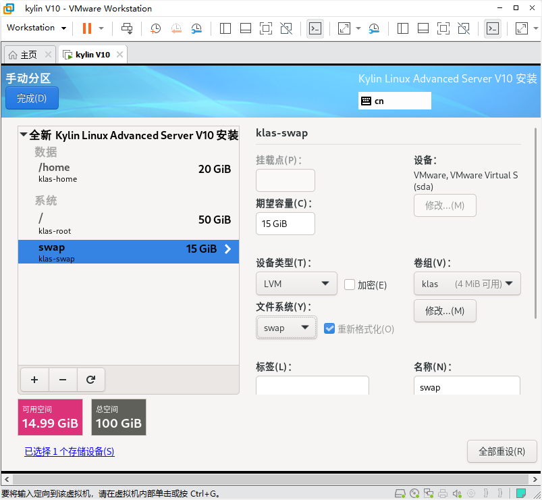Click the pink 可用空间 14.99 GiB box
Screen dimensions: 542x500
[50, 418]
